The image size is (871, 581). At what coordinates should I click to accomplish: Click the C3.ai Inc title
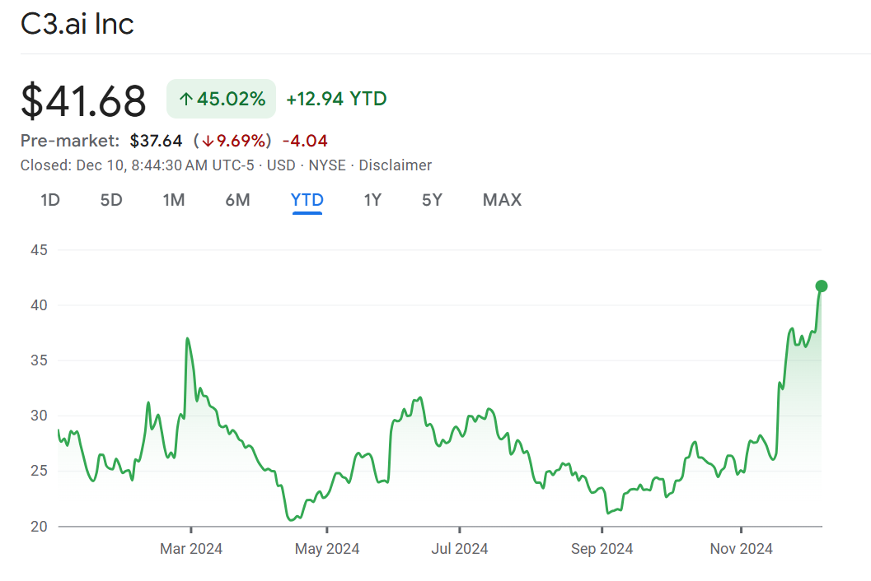tap(77, 24)
